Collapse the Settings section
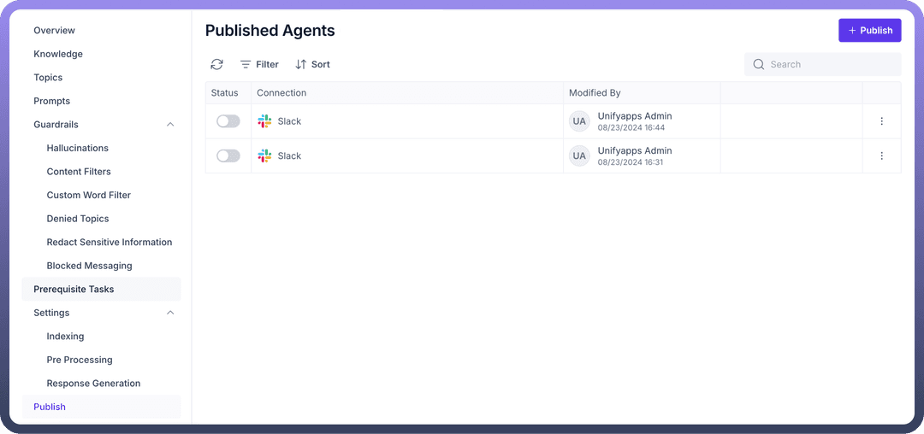This screenshot has height=434, width=924. (x=170, y=313)
